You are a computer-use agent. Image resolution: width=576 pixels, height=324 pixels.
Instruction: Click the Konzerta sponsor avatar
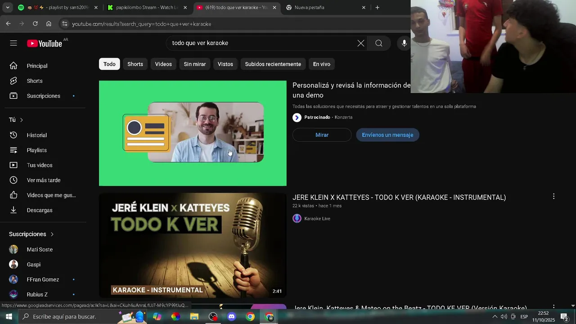click(x=297, y=117)
